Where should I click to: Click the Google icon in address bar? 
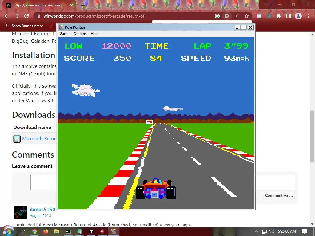click(217, 16)
